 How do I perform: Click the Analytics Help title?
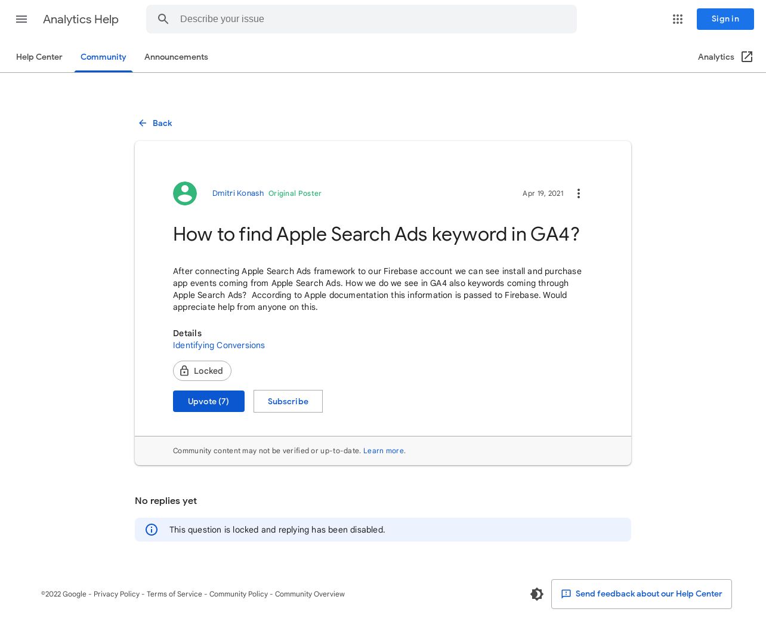[81, 19]
